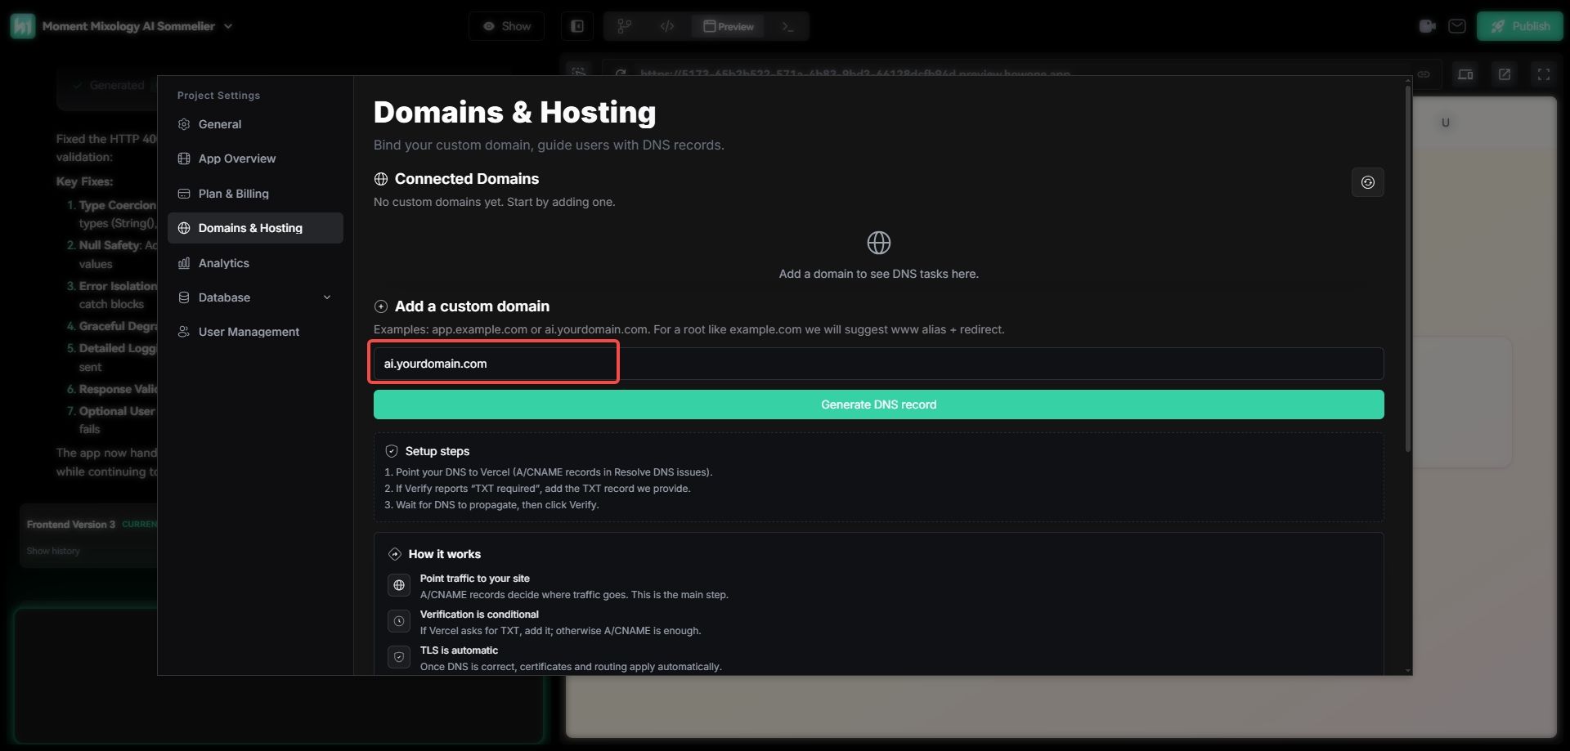Switch to the Preview tab

click(728, 26)
